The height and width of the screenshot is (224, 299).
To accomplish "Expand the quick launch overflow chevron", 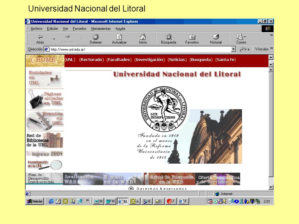I will coord(87,200).
